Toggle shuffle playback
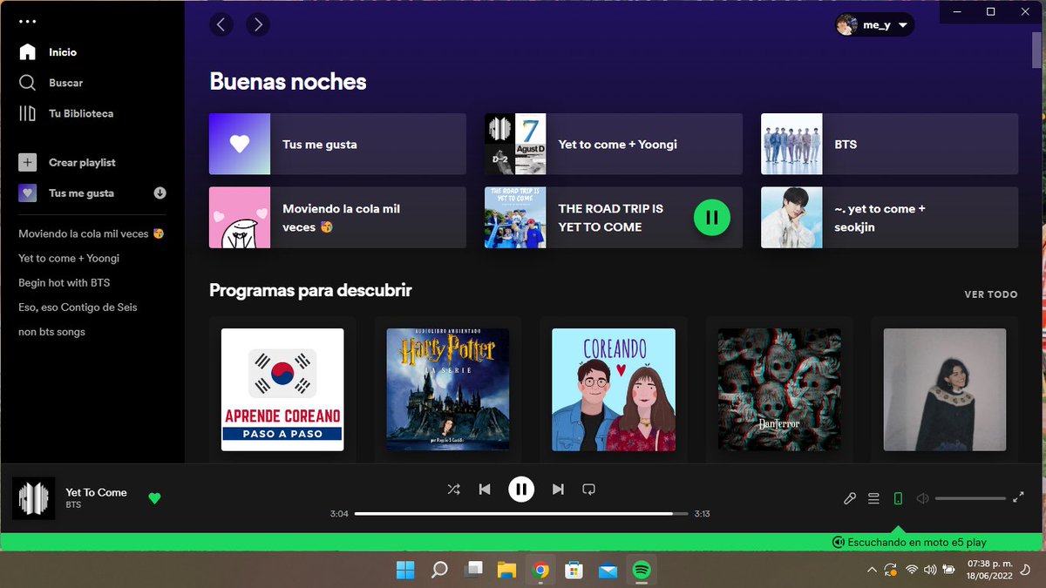The width and height of the screenshot is (1046, 588). [453, 490]
